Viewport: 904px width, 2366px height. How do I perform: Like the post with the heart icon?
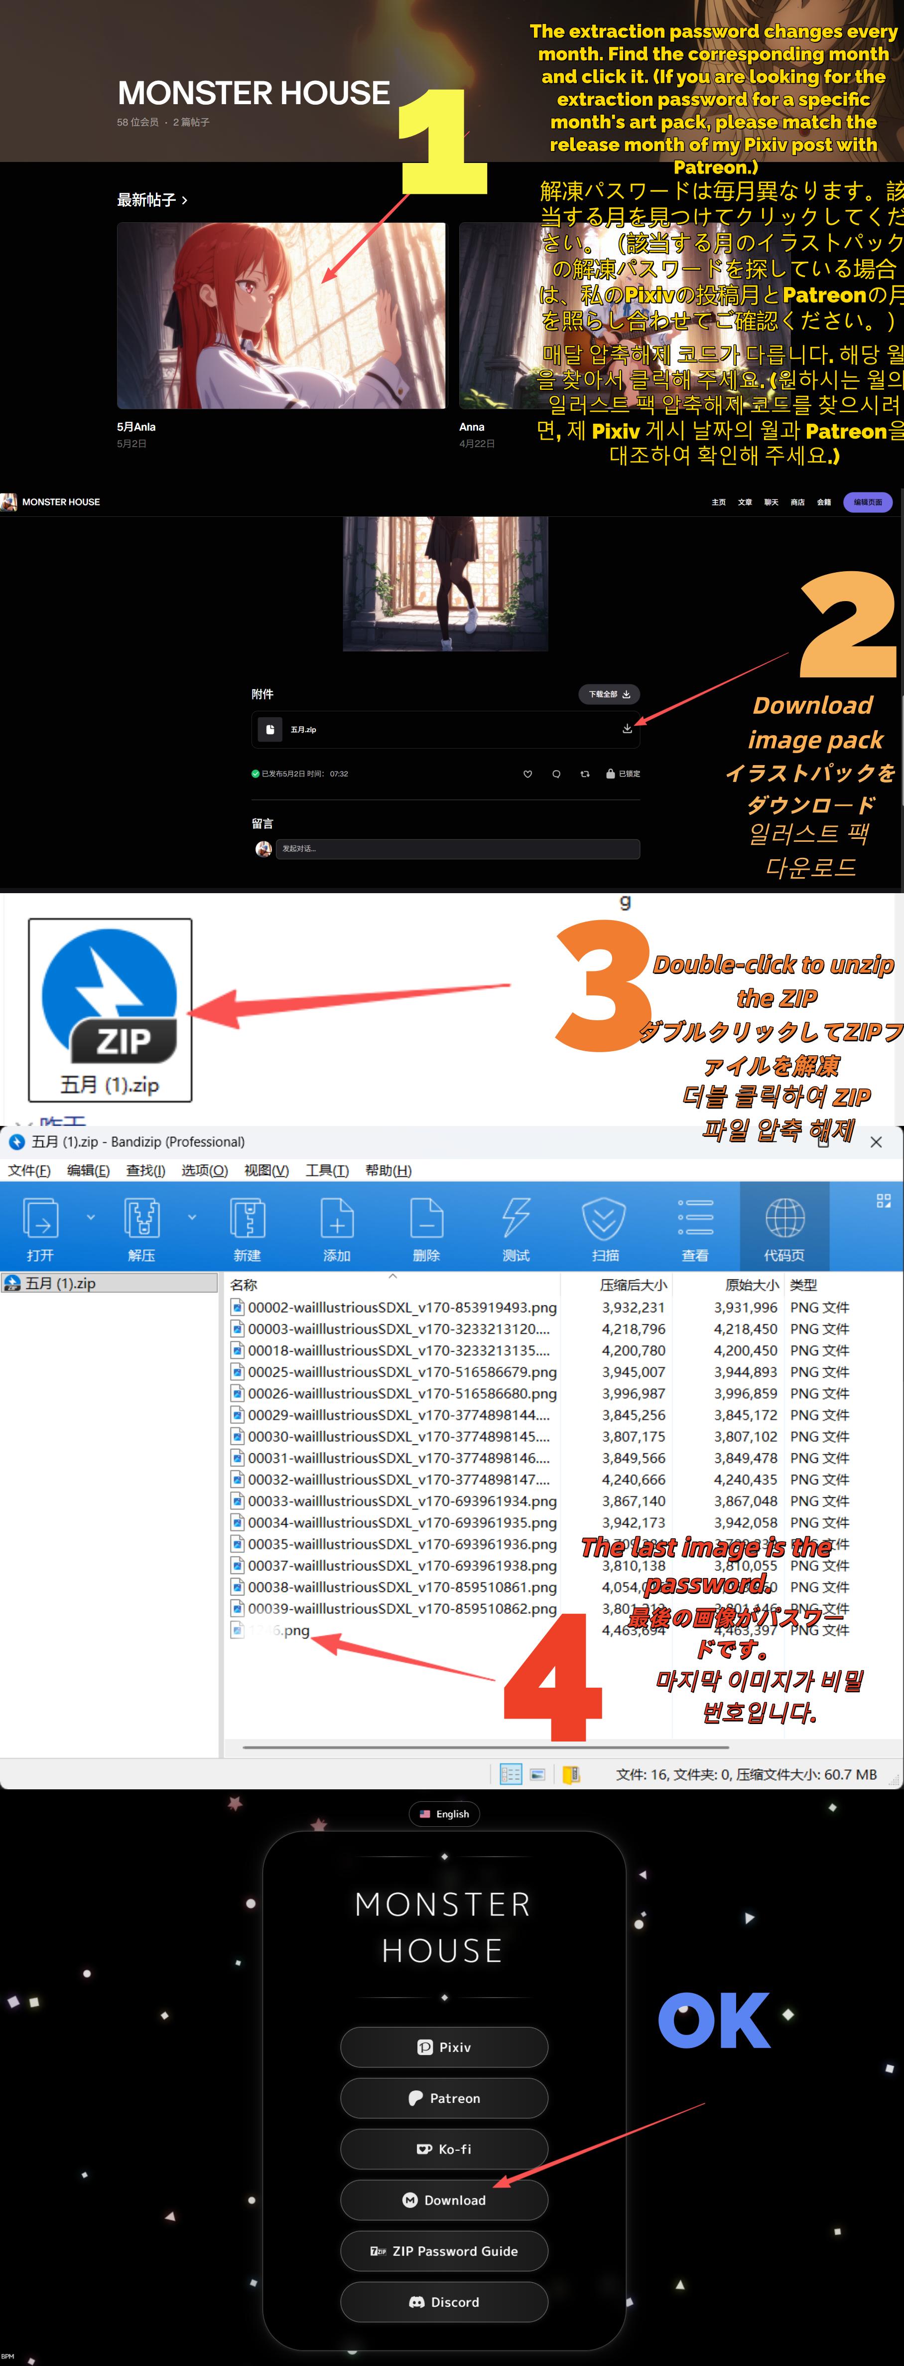pos(528,774)
